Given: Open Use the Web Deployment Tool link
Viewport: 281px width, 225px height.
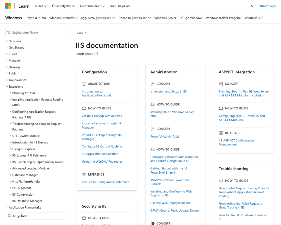Looking at the screenshot, I should click(171, 203).
